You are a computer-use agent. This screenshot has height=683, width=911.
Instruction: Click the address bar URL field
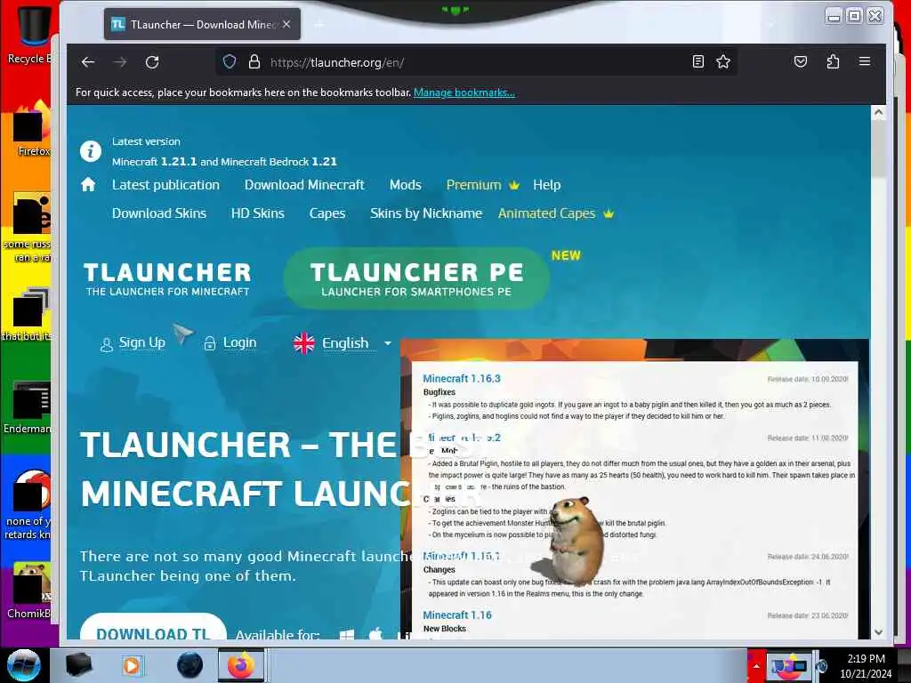click(477, 62)
